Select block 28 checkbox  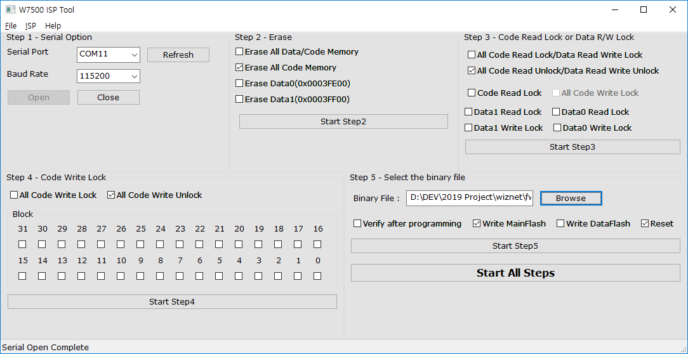[x=81, y=244]
